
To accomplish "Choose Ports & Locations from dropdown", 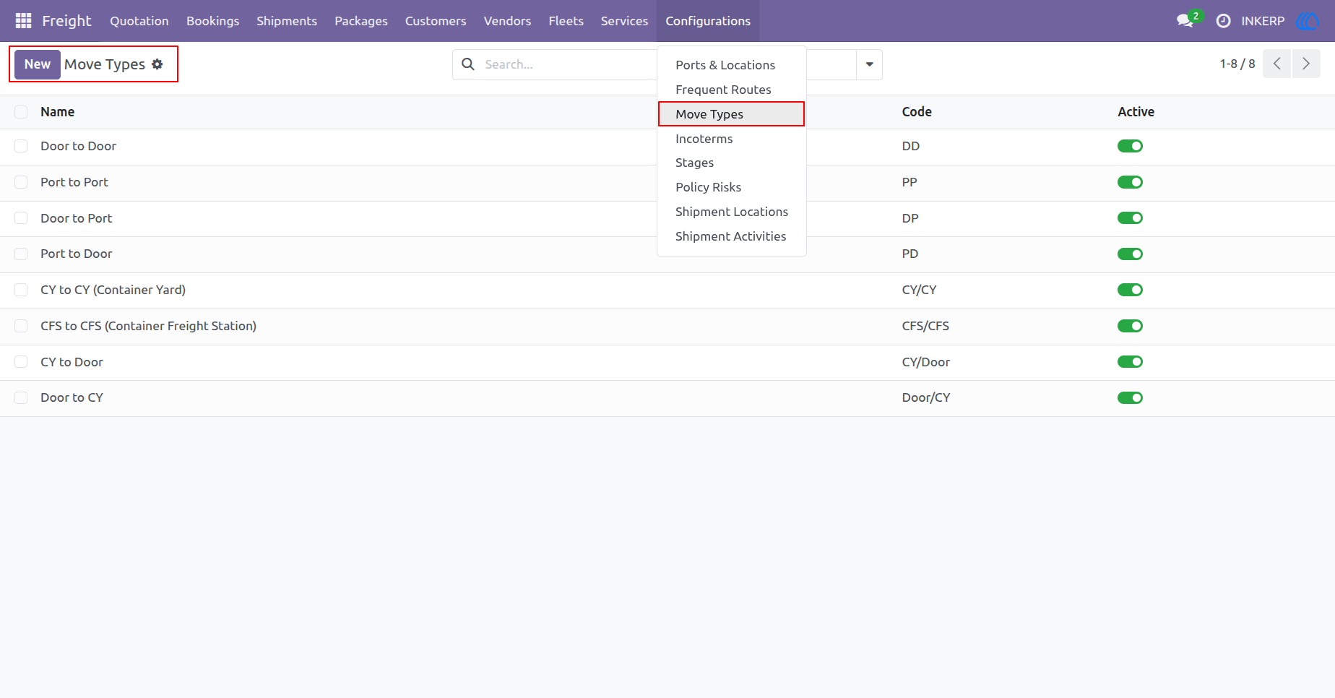I will click(732, 65).
